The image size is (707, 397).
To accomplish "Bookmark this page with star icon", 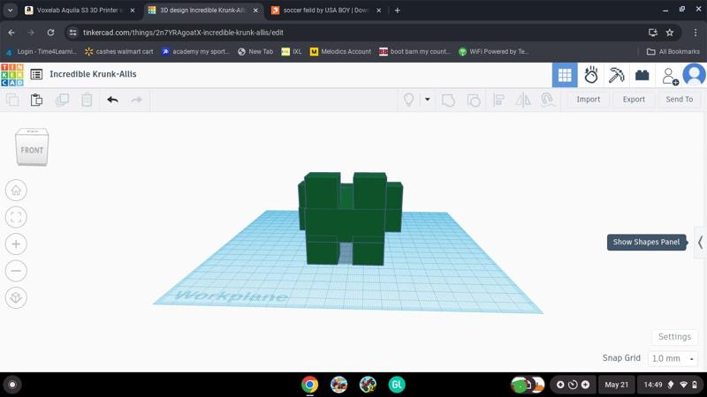I will [670, 33].
